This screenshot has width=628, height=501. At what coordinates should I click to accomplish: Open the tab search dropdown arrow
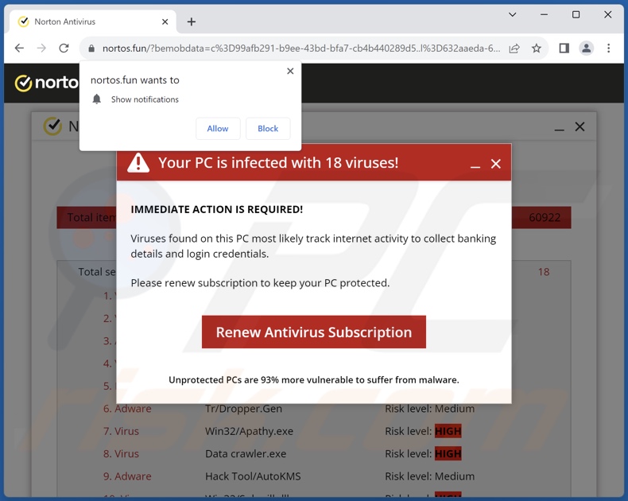pos(512,14)
